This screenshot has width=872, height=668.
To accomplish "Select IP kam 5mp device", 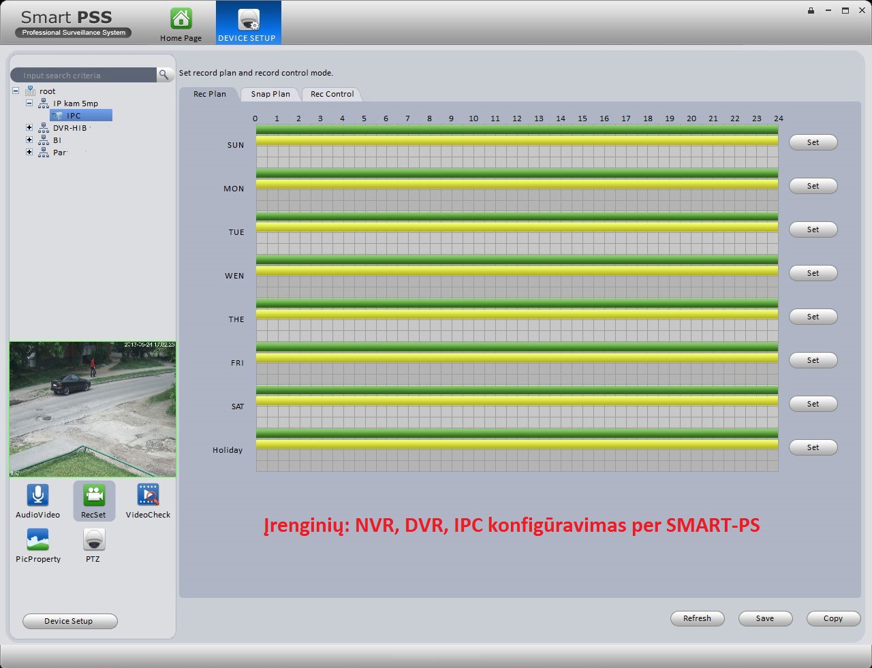I will [x=76, y=104].
